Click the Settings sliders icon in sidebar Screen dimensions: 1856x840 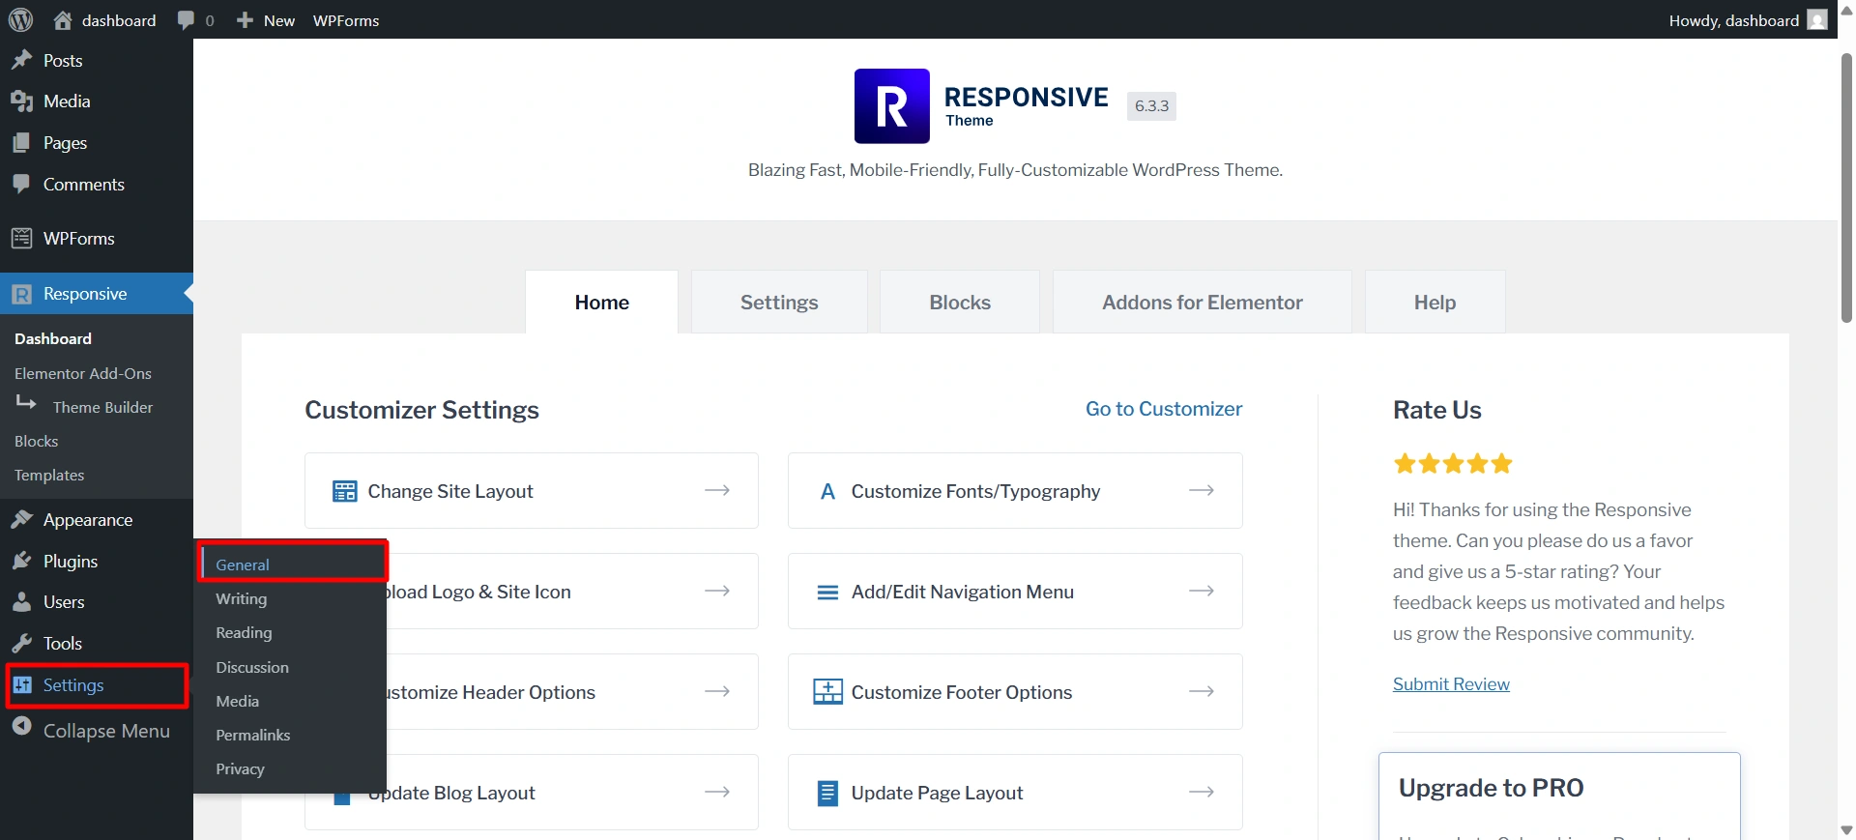click(x=22, y=684)
